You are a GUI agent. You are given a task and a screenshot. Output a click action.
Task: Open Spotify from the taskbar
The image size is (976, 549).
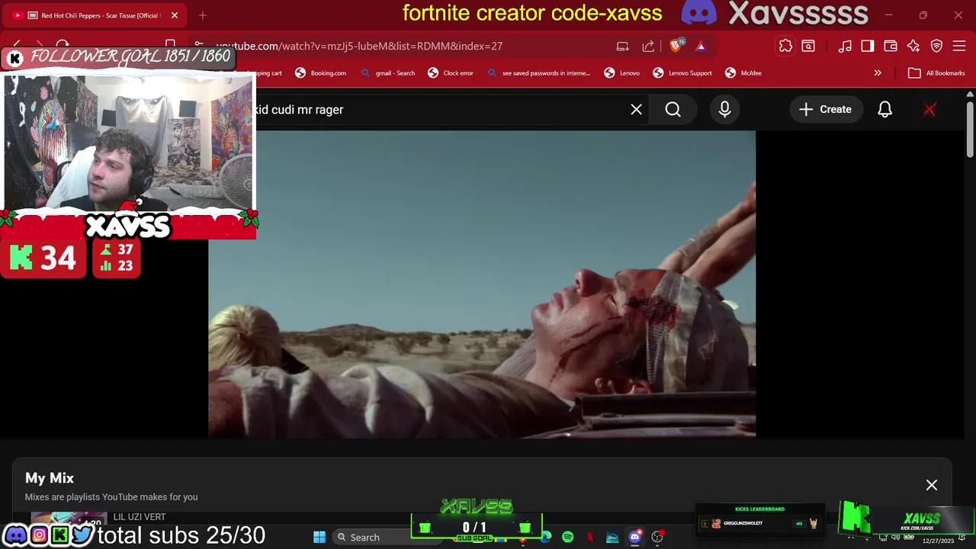pyautogui.click(x=568, y=538)
